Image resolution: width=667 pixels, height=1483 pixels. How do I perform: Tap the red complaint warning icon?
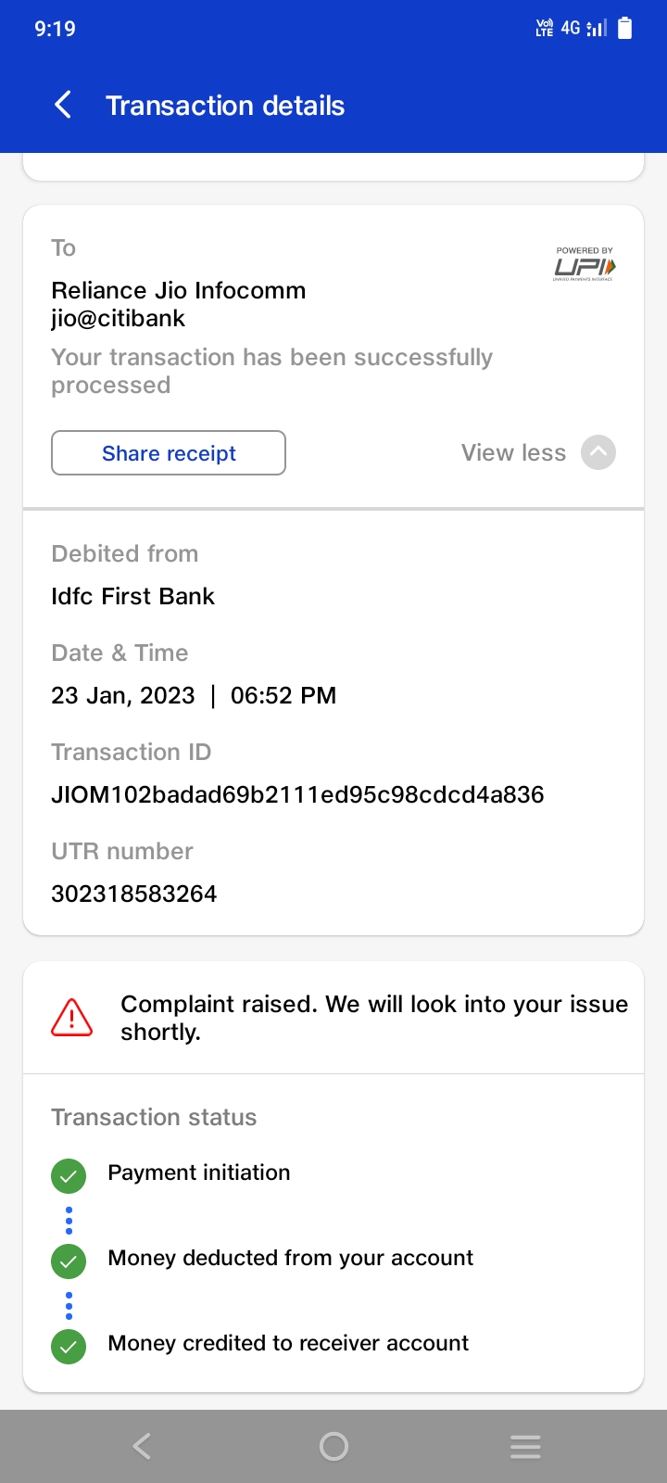[x=71, y=1018]
